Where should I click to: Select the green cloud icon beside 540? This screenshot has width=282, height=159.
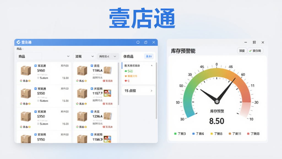126,71
